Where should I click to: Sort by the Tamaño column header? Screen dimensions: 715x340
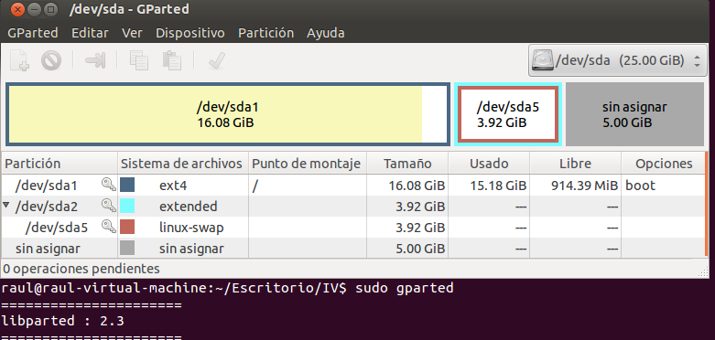coord(407,164)
